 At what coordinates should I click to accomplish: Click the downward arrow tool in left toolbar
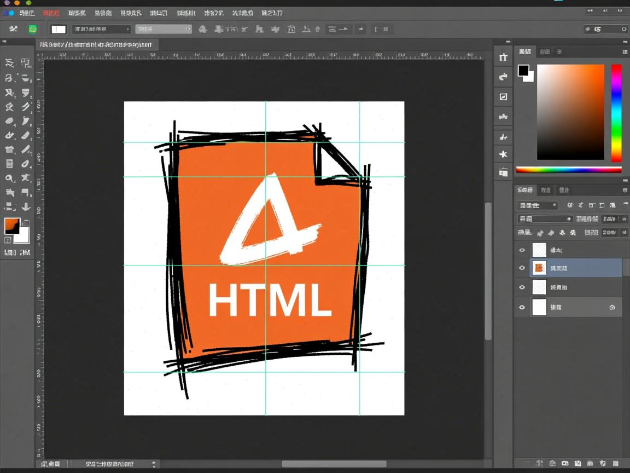click(x=26, y=207)
